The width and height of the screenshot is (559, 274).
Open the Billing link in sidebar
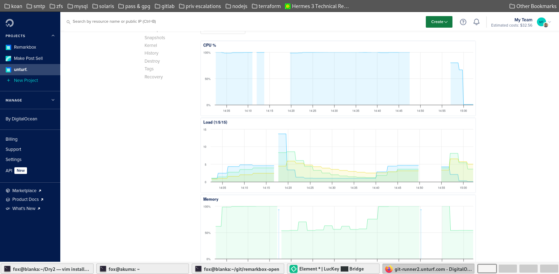12,139
